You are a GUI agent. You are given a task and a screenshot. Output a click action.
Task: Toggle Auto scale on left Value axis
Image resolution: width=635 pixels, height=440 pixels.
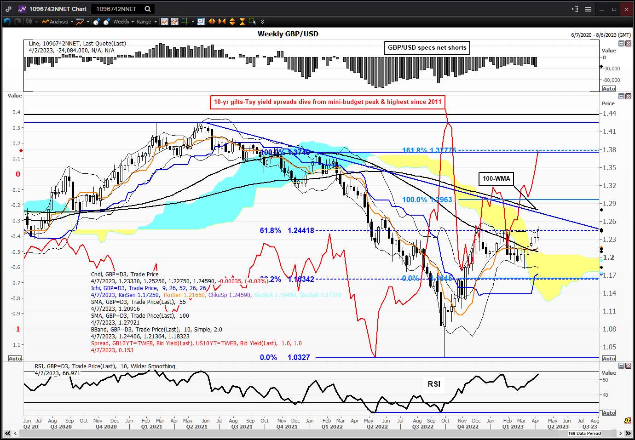[15, 359]
